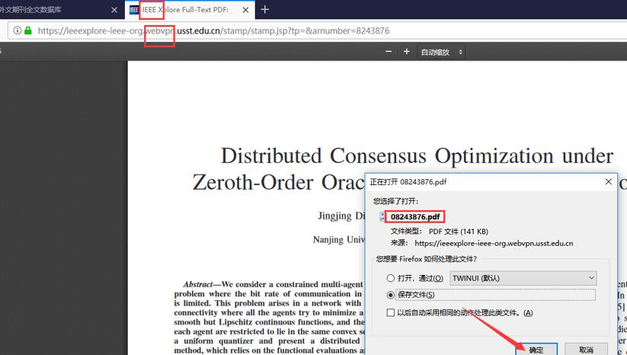The width and height of the screenshot is (627, 355).
Task: Click the new tab plus button
Action: point(264,10)
